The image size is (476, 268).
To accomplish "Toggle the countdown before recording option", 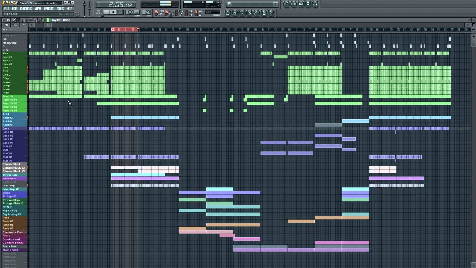I will point(169,12).
